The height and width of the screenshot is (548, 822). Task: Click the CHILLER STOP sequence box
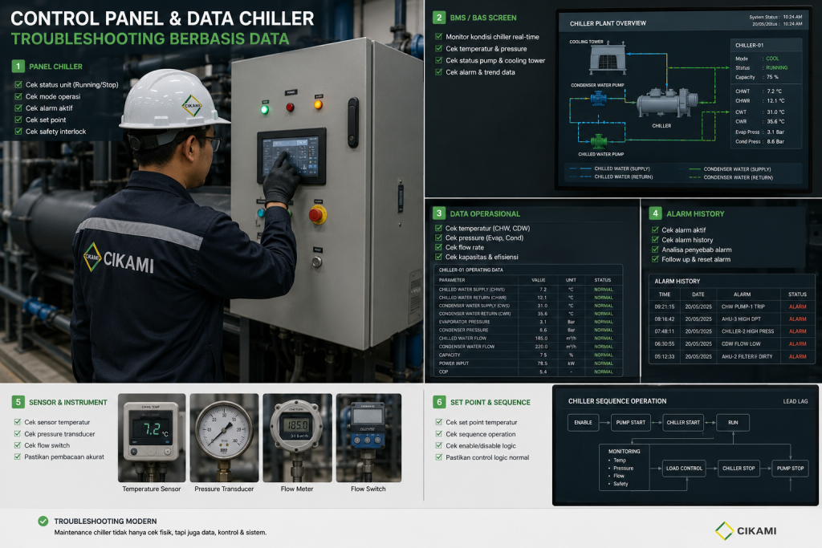point(739,469)
